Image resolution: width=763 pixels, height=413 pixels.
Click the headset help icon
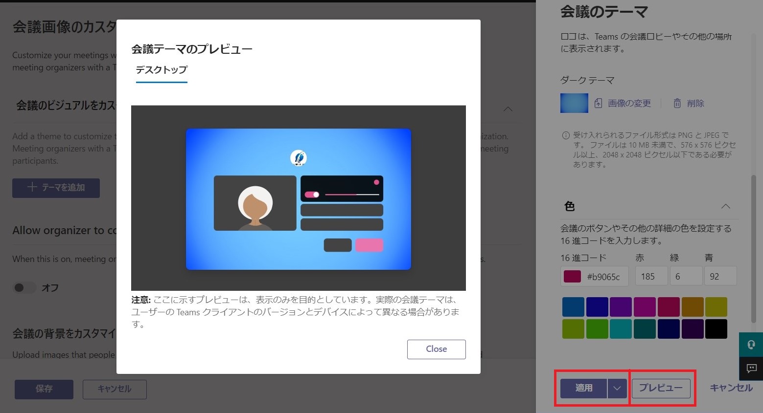coord(751,345)
